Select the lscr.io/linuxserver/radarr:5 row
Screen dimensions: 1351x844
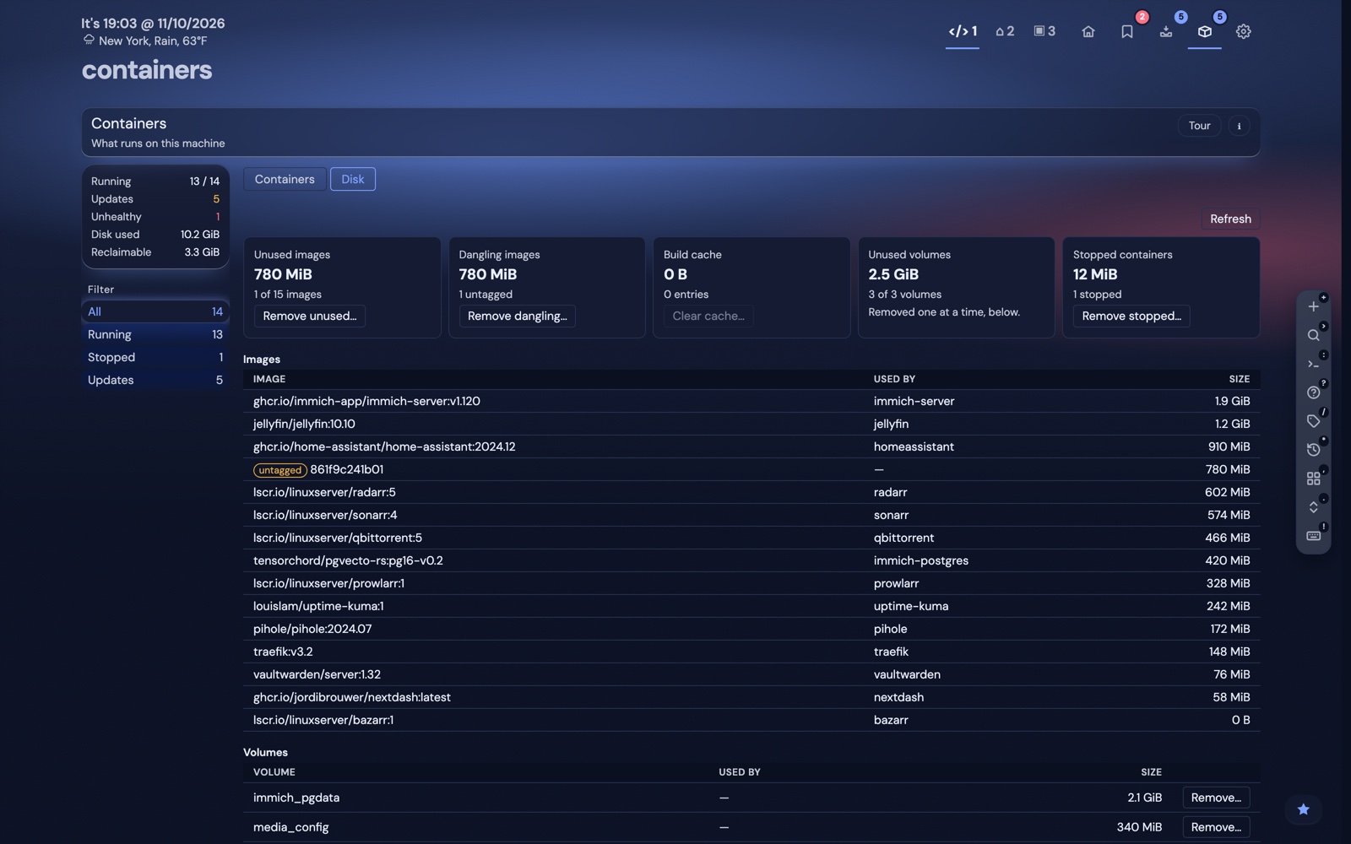tap(751, 492)
